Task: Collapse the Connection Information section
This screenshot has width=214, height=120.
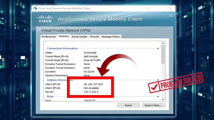Action: coord(158,48)
